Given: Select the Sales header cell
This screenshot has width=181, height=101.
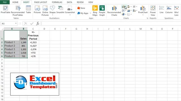Looking at the screenshot, I should click(x=23, y=35).
